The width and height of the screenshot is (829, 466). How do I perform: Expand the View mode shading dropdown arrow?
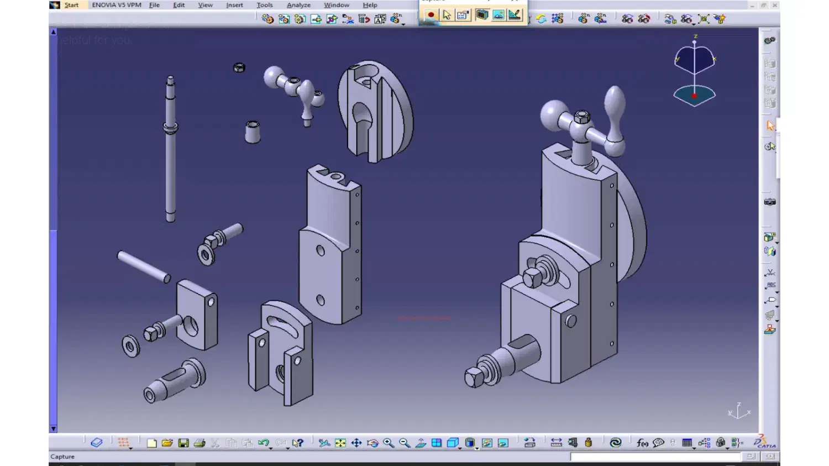coord(477,448)
